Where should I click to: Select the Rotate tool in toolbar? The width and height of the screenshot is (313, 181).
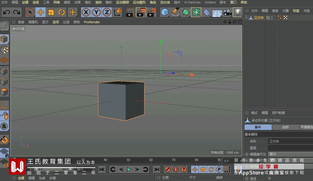62,12
